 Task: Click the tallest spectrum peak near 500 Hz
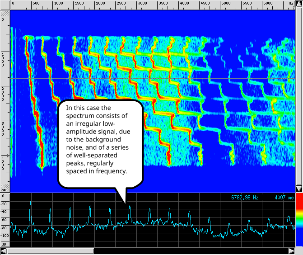(30, 203)
